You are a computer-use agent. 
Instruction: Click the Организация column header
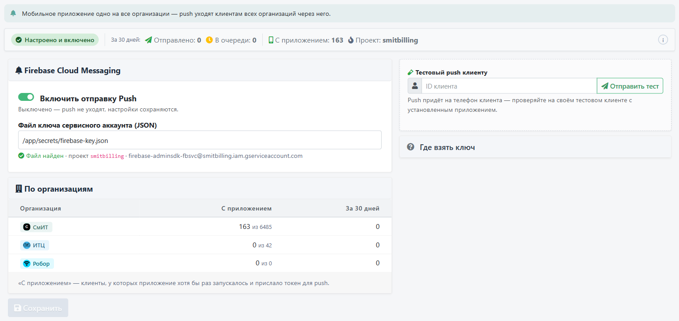[40, 208]
